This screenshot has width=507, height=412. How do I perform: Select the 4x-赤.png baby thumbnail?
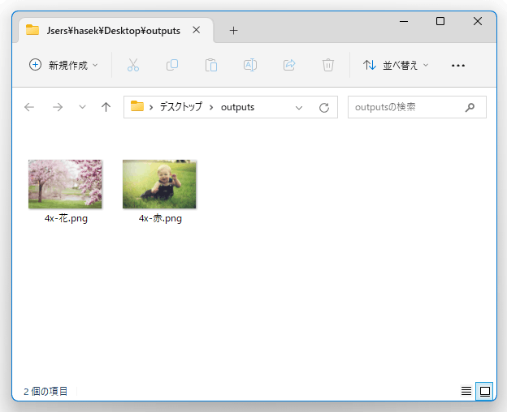coord(159,184)
